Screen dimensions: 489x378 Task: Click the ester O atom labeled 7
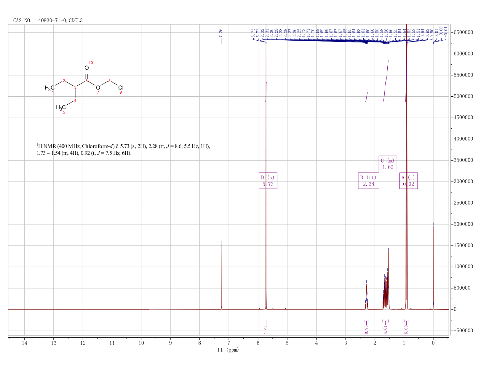pos(98,88)
